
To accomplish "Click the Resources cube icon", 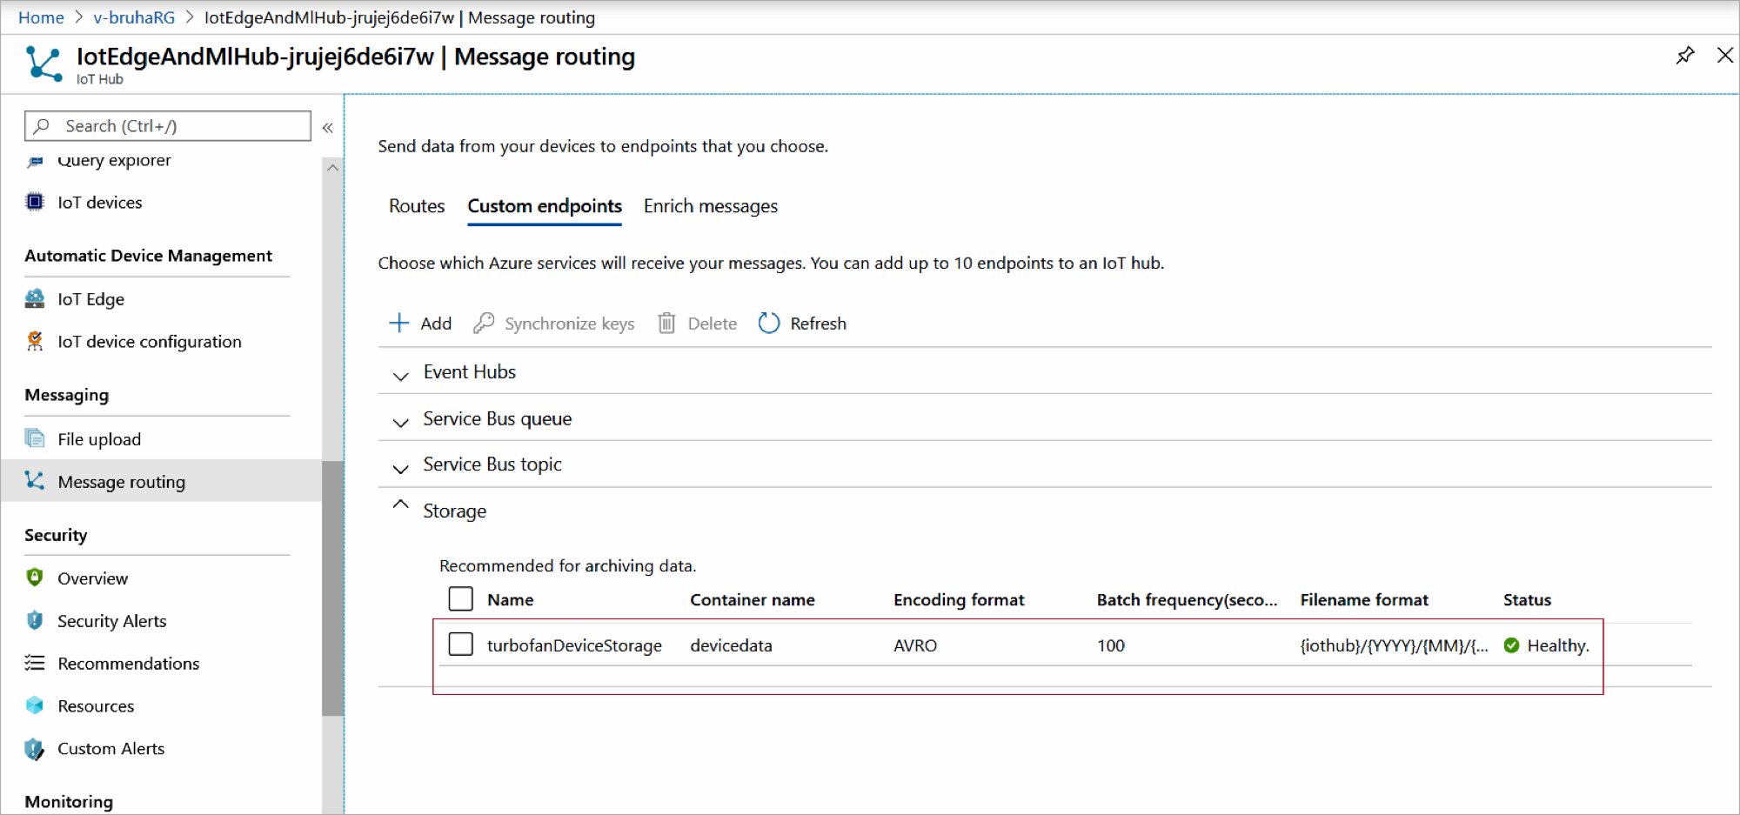I will (35, 705).
